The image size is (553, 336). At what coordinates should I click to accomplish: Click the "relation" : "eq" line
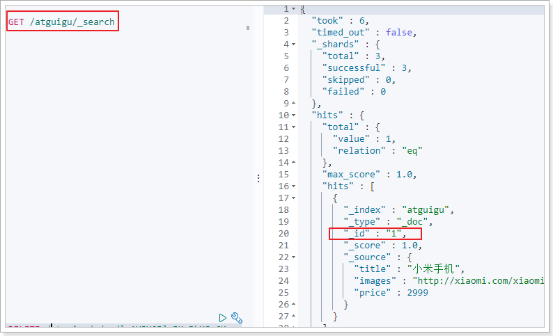(377, 151)
